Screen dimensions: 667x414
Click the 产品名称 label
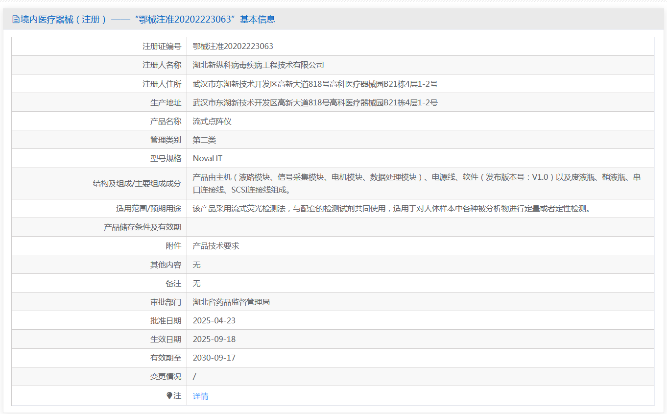[x=166, y=121]
